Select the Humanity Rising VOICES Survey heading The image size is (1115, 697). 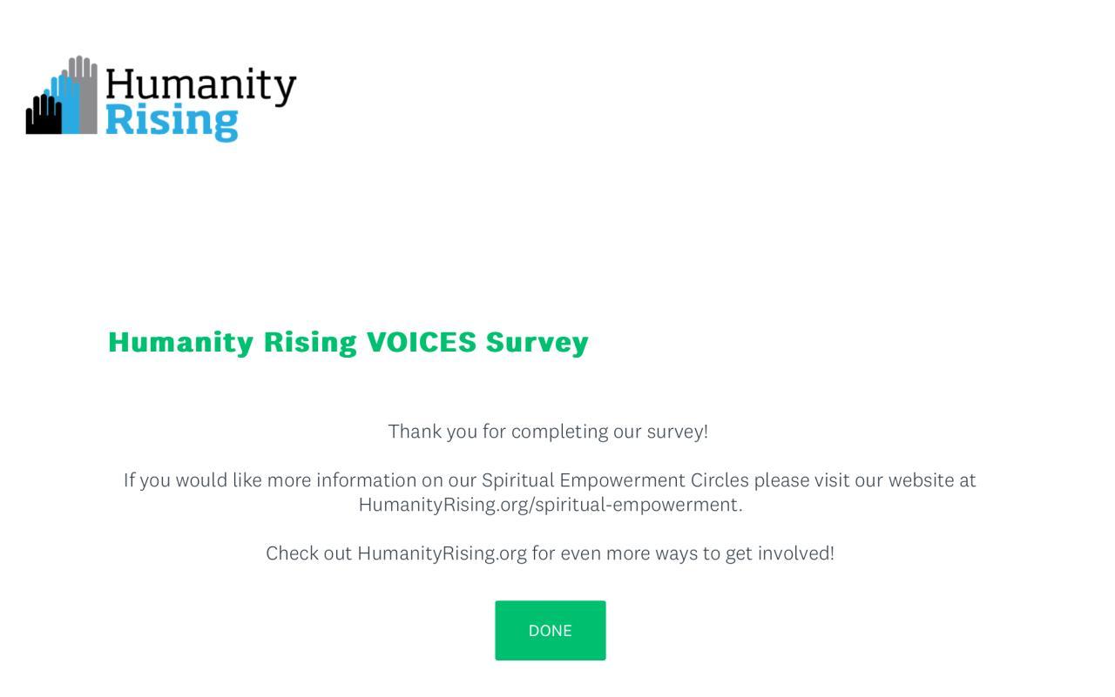point(348,342)
